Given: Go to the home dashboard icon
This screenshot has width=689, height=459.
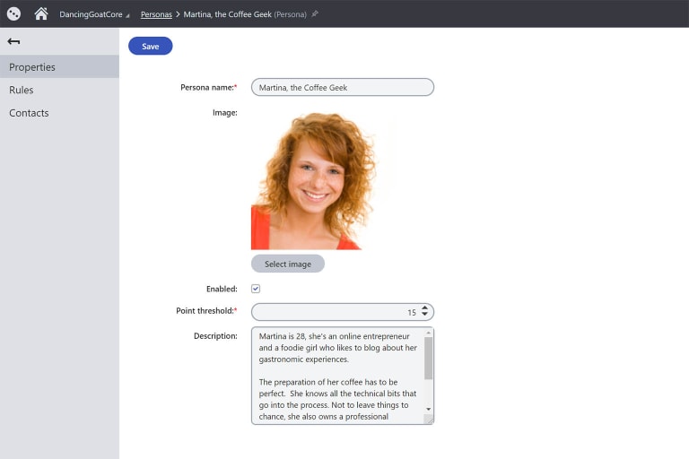Looking at the screenshot, I should [41, 13].
